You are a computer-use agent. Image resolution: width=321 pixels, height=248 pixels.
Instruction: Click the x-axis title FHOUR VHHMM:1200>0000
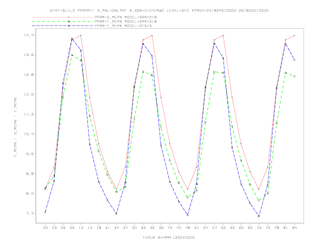(169, 237)
